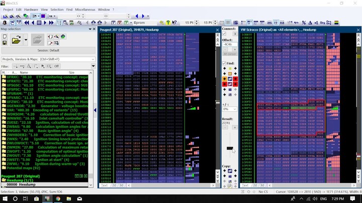This screenshot has height=203, width=362.
Task: Click the save disk icon in Map selection
Action: pyautogui.click(x=5, y=43)
